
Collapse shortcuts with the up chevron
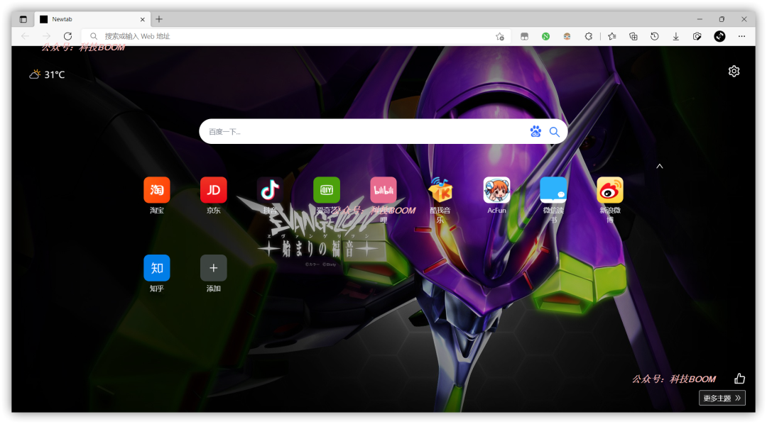point(659,166)
